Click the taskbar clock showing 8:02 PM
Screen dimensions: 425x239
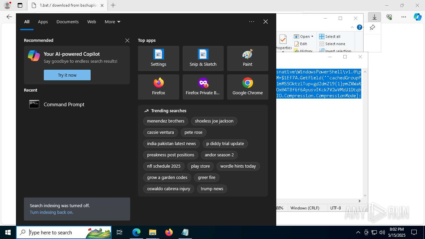coord(397,232)
